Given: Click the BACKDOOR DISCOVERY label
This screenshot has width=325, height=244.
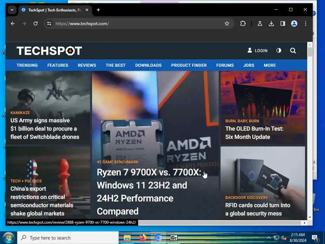Looking at the screenshot, I should coord(246,198).
